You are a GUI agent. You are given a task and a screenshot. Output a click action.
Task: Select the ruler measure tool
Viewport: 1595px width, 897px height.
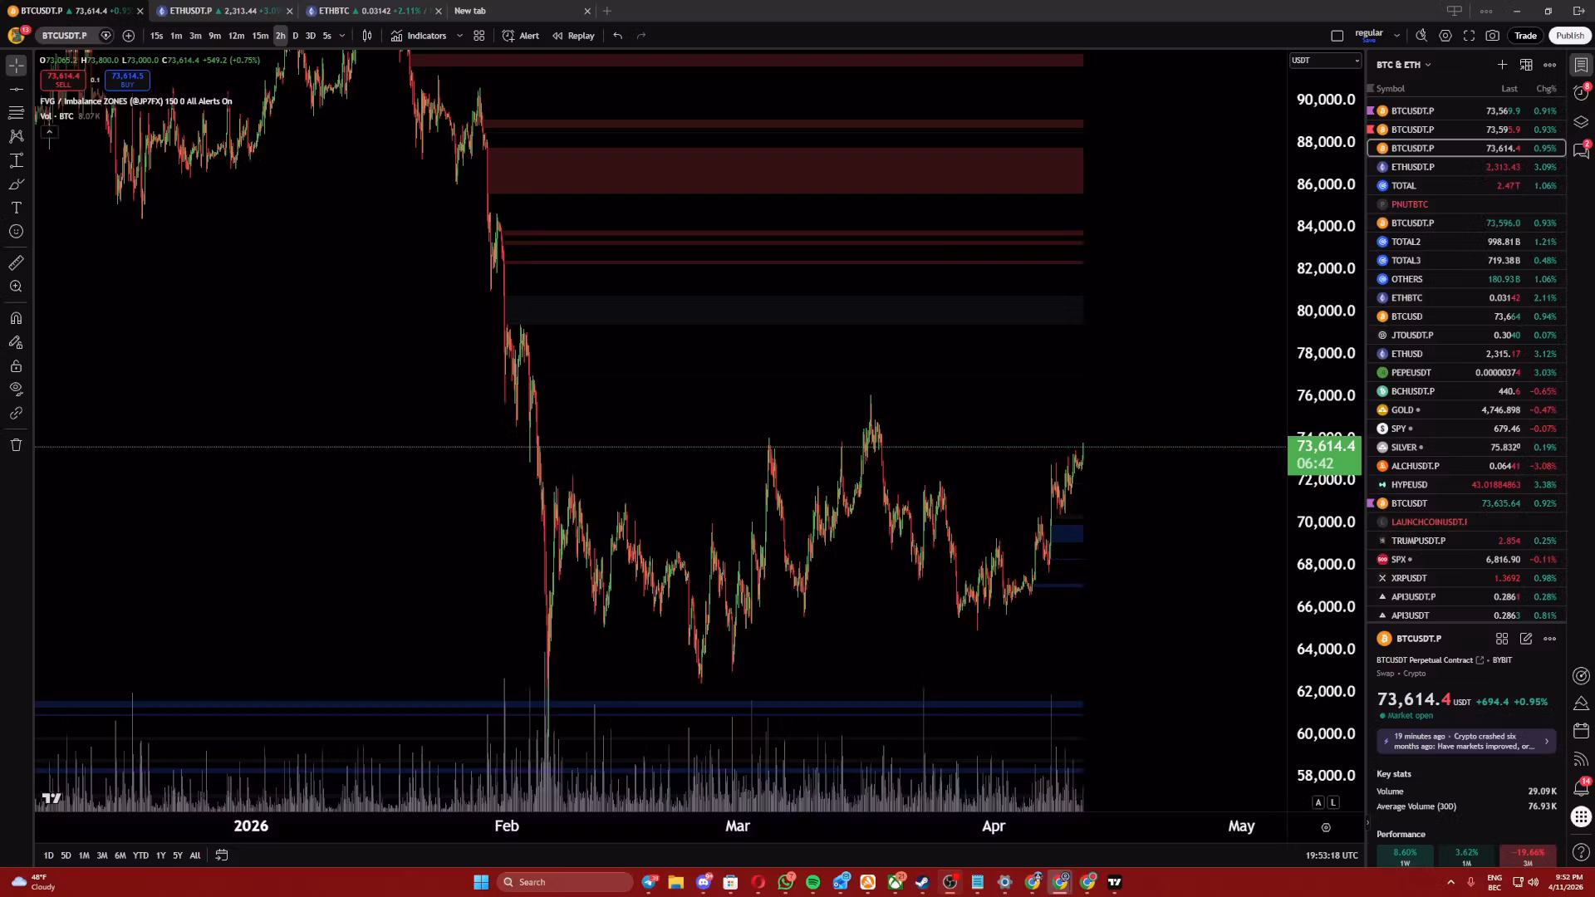coord(16,263)
